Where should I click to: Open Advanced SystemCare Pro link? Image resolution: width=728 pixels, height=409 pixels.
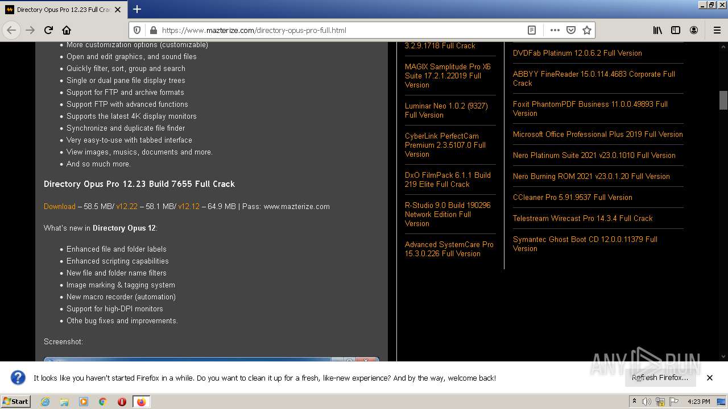(x=449, y=249)
